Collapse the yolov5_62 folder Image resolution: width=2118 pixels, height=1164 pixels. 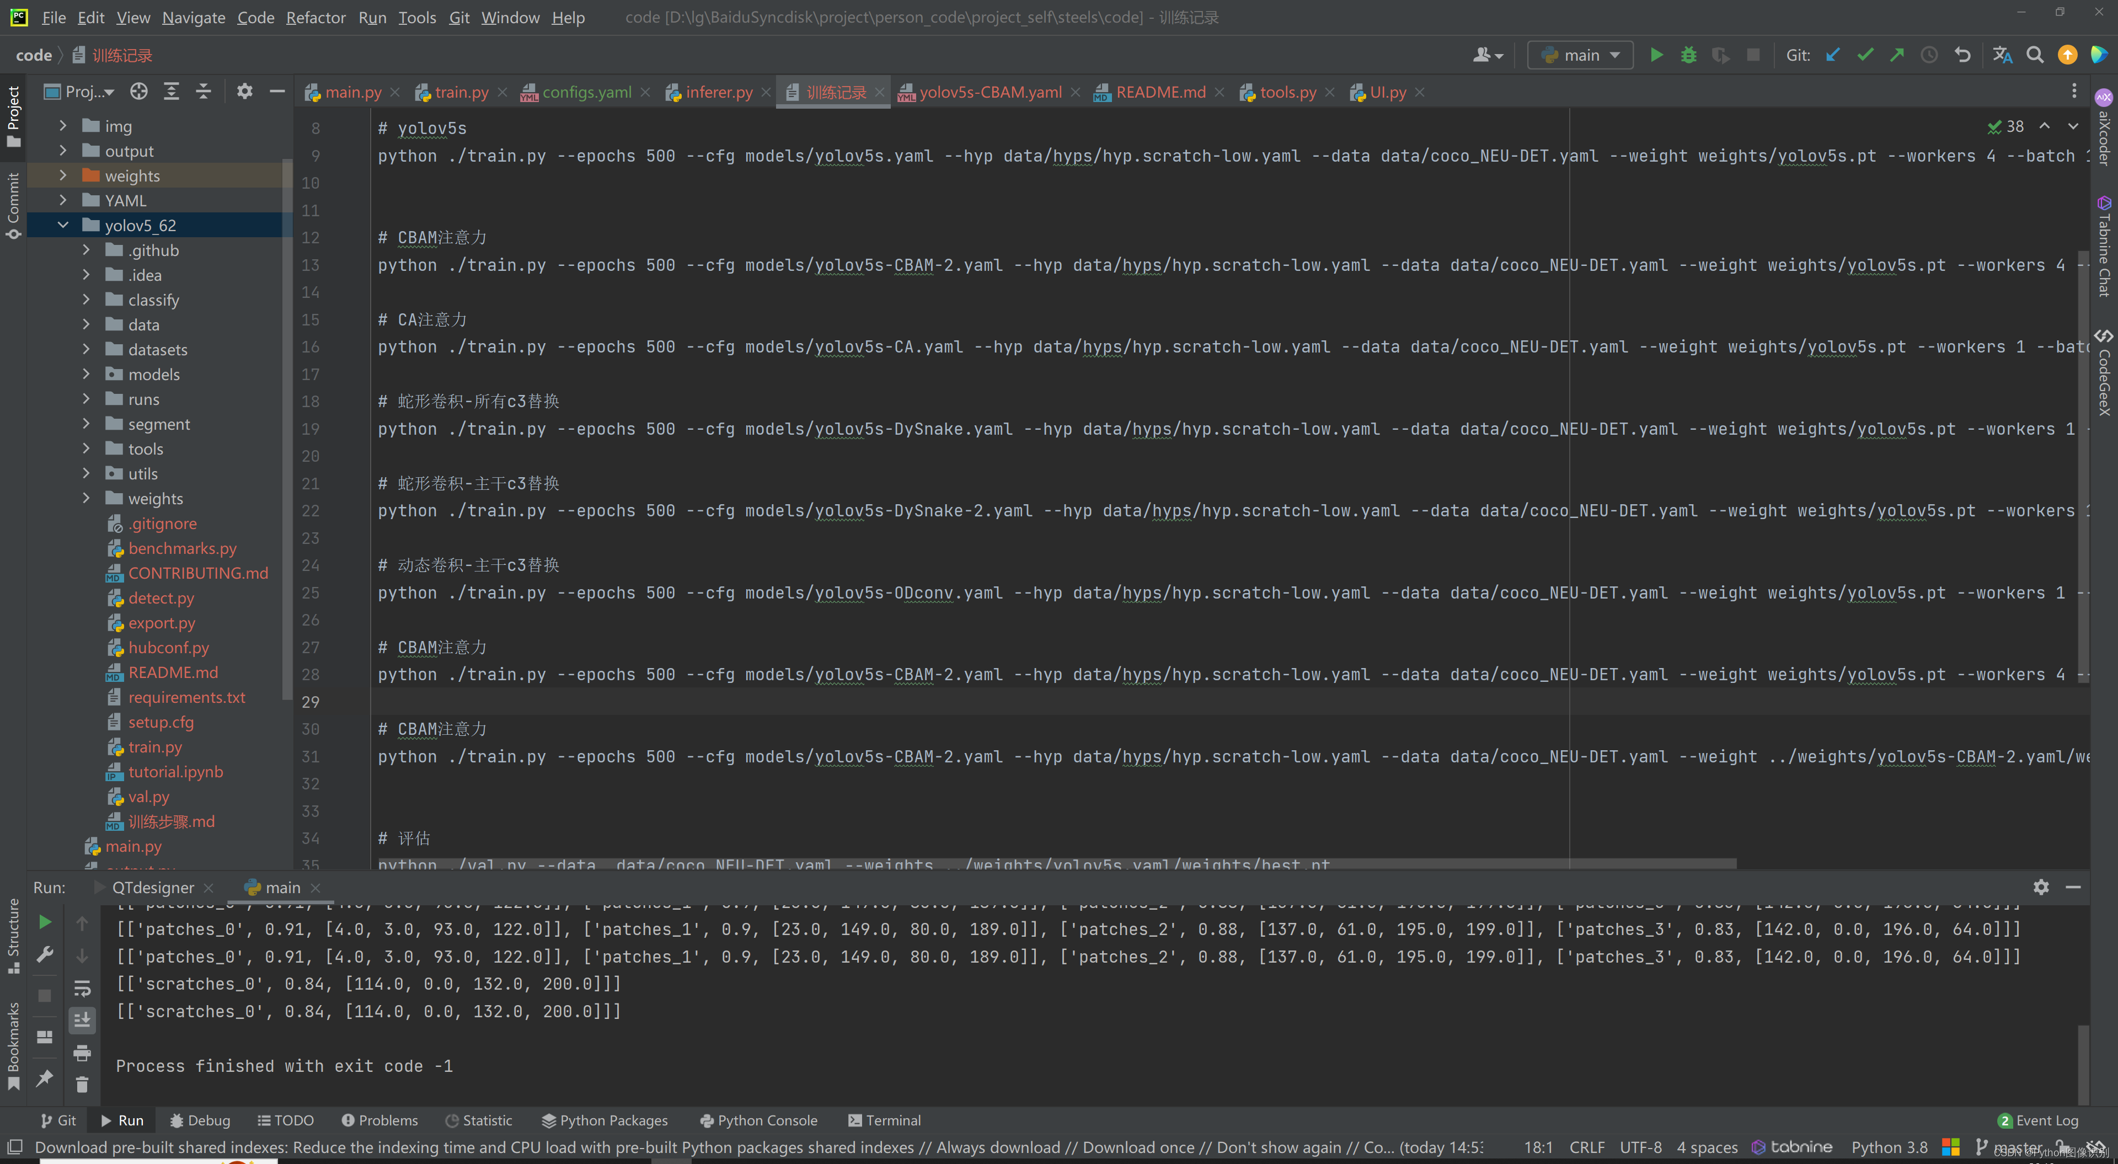[63, 225]
